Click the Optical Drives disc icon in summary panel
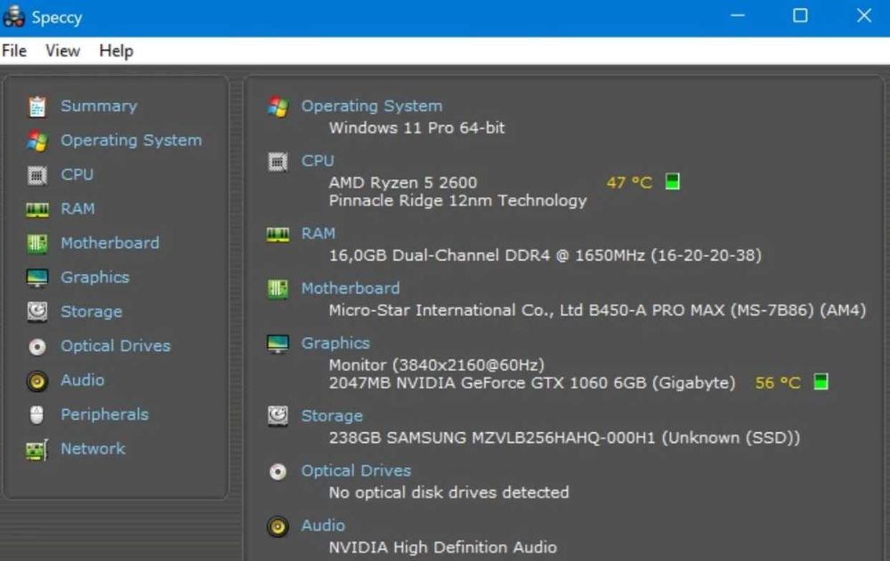 coord(278,471)
